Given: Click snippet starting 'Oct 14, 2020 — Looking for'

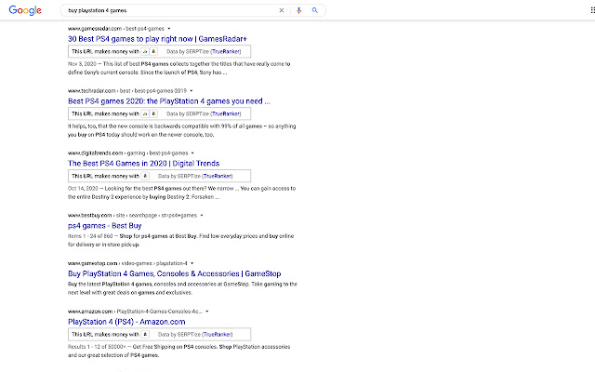Looking at the screenshot, I should [182, 193].
